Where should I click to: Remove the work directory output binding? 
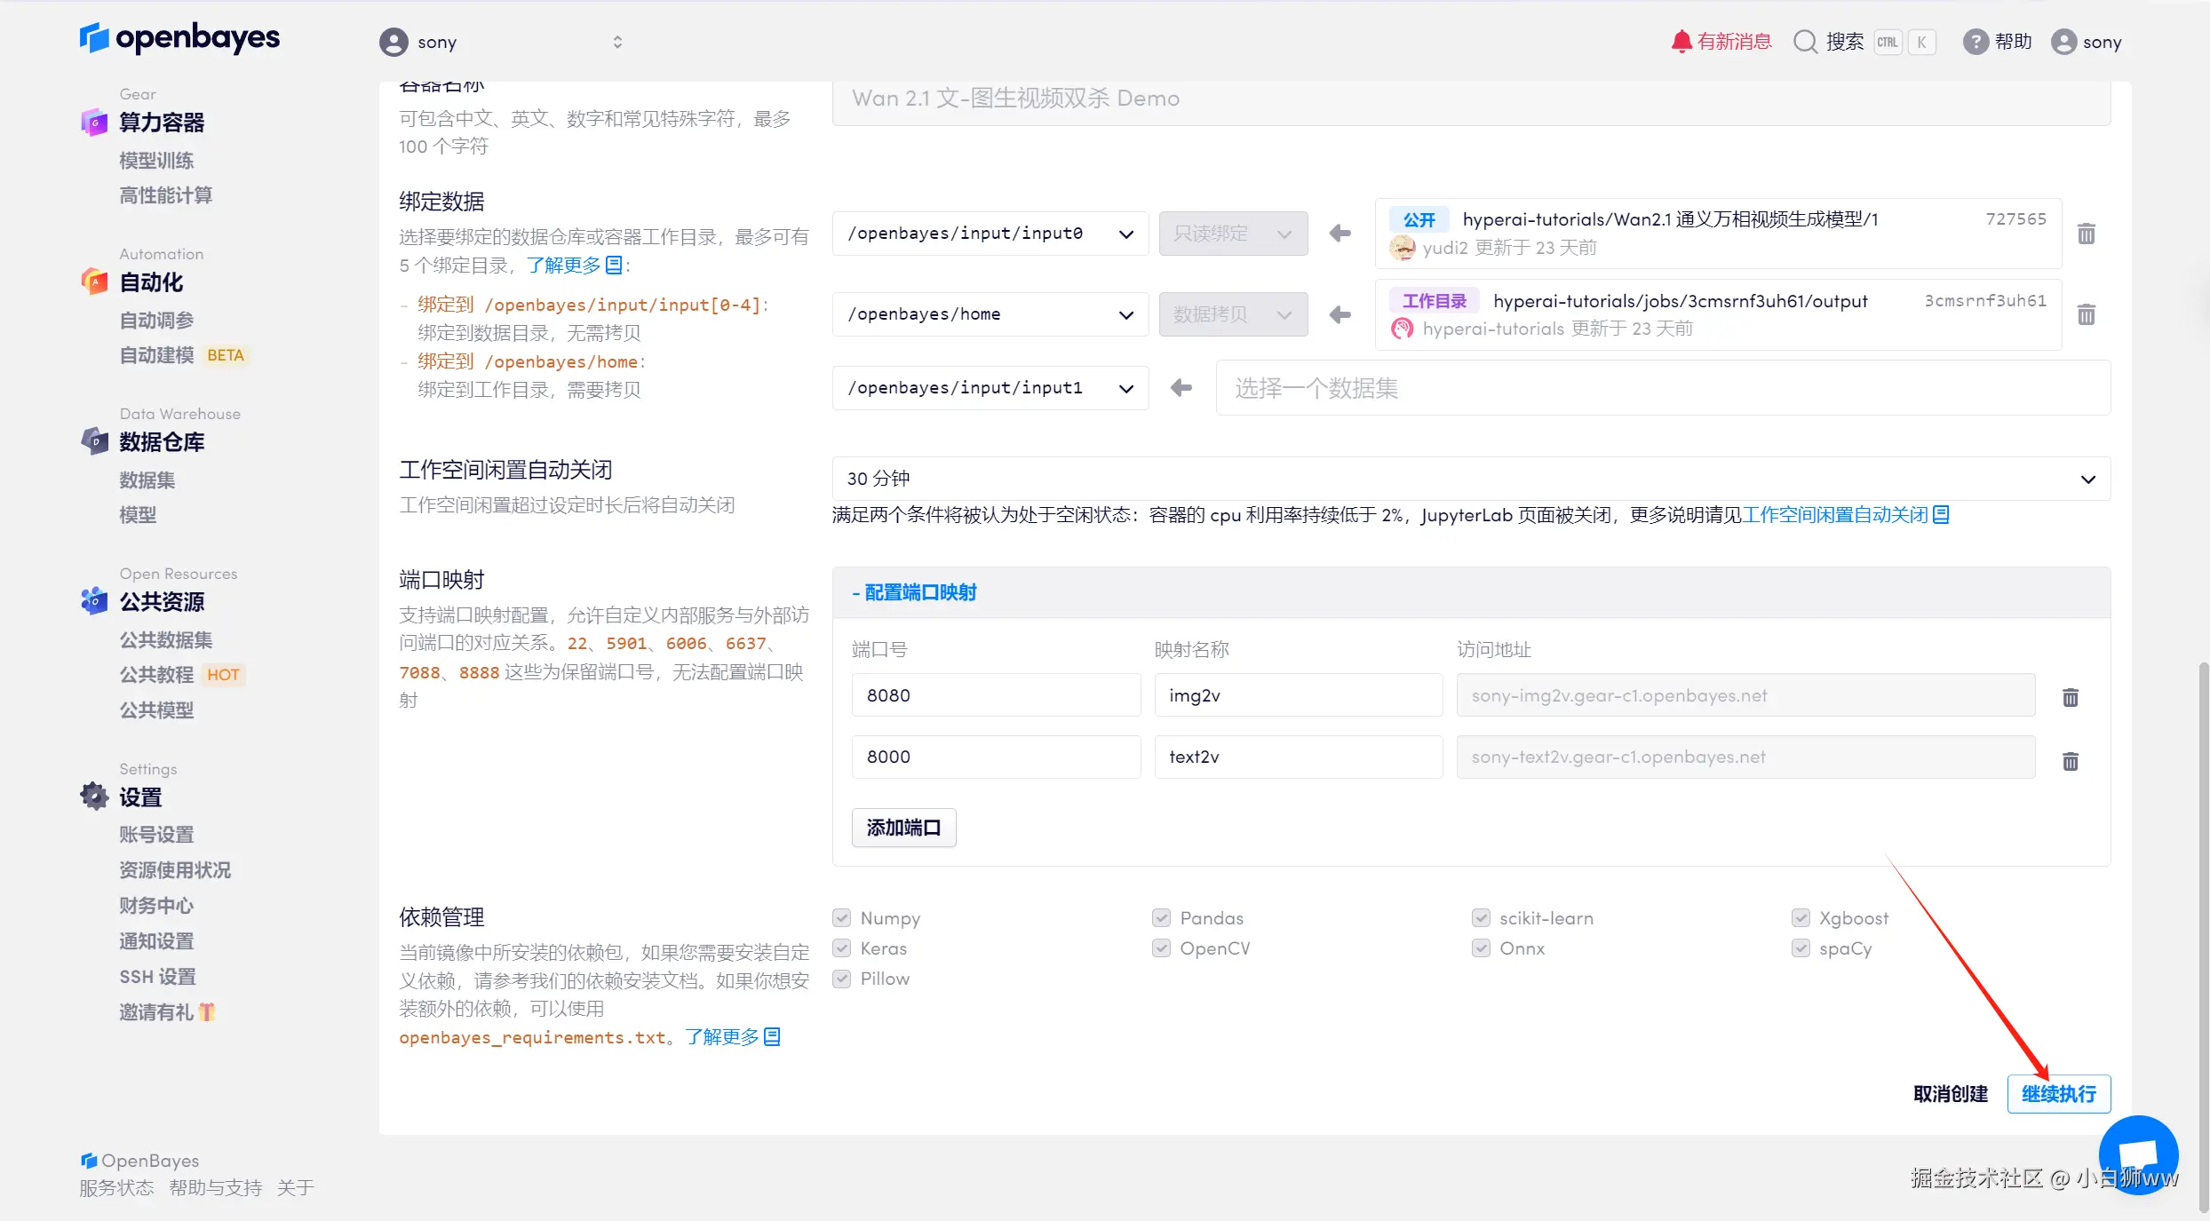tap(2086, 314)
